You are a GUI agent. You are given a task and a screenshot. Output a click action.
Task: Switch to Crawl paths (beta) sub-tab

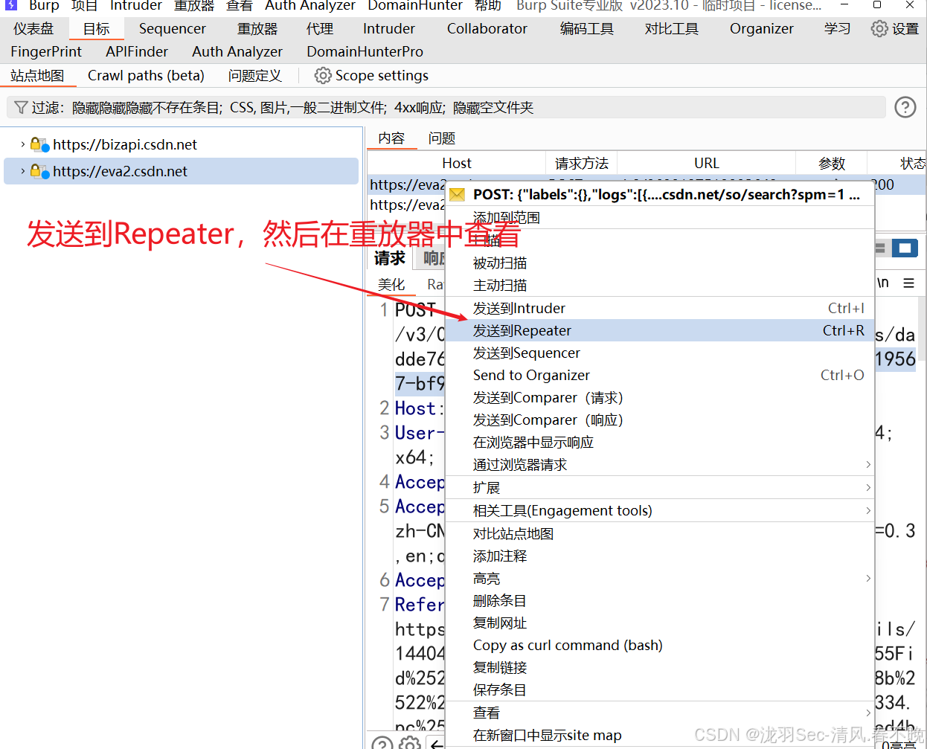coord(146,75)
